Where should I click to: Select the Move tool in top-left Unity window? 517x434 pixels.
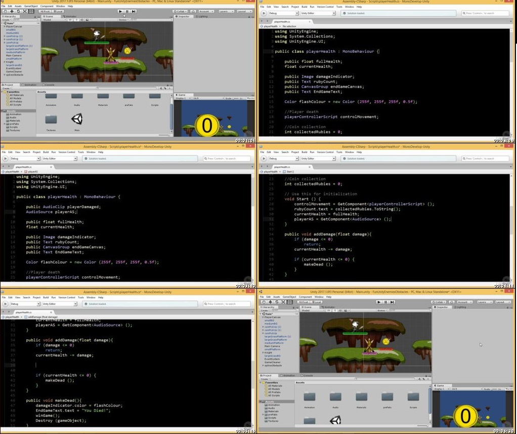[x=12, y=11]
